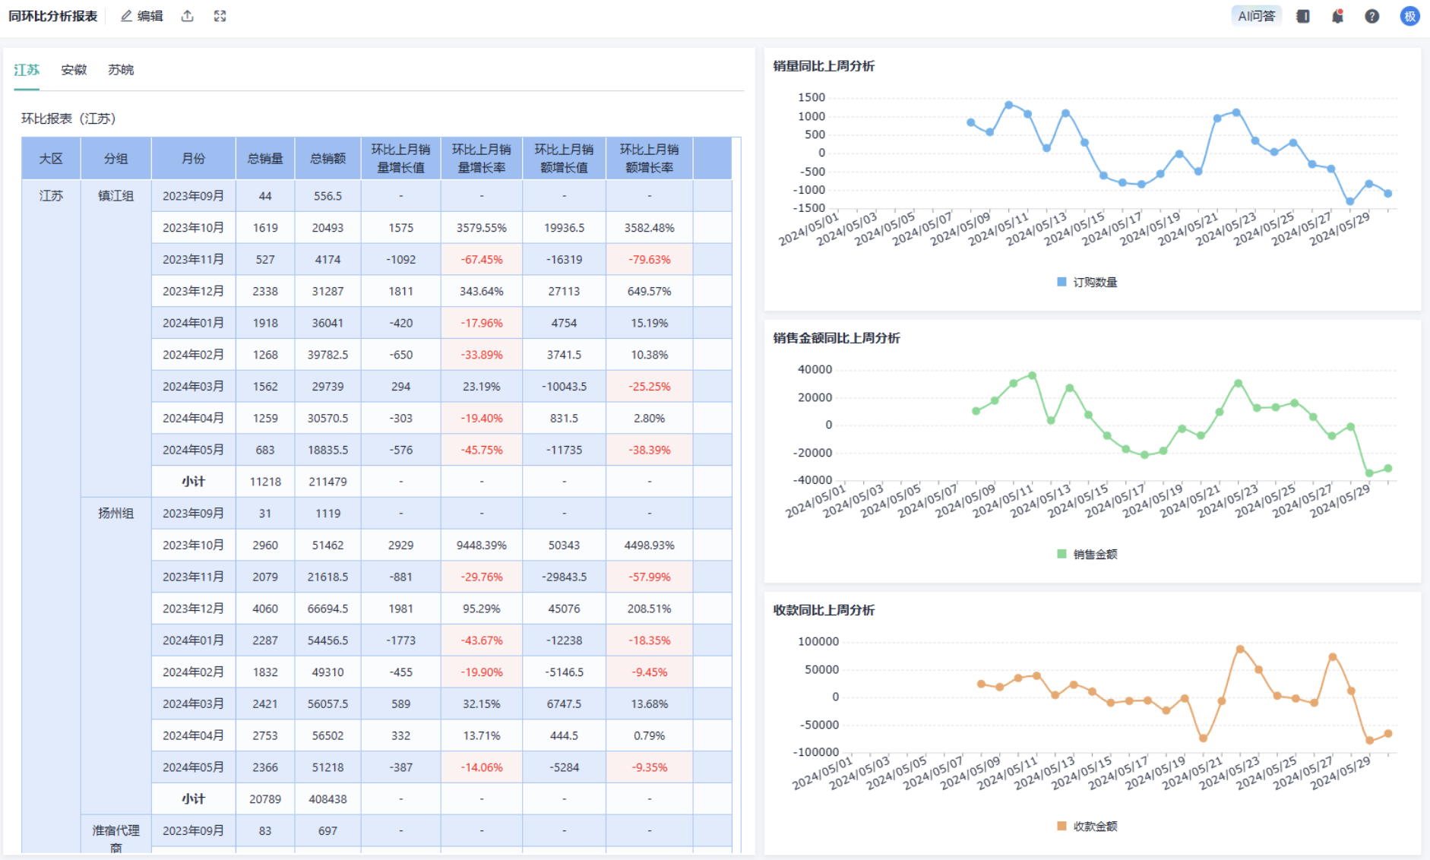Click the 总销量 column header
1430x860 pixels.
point(265,159)
